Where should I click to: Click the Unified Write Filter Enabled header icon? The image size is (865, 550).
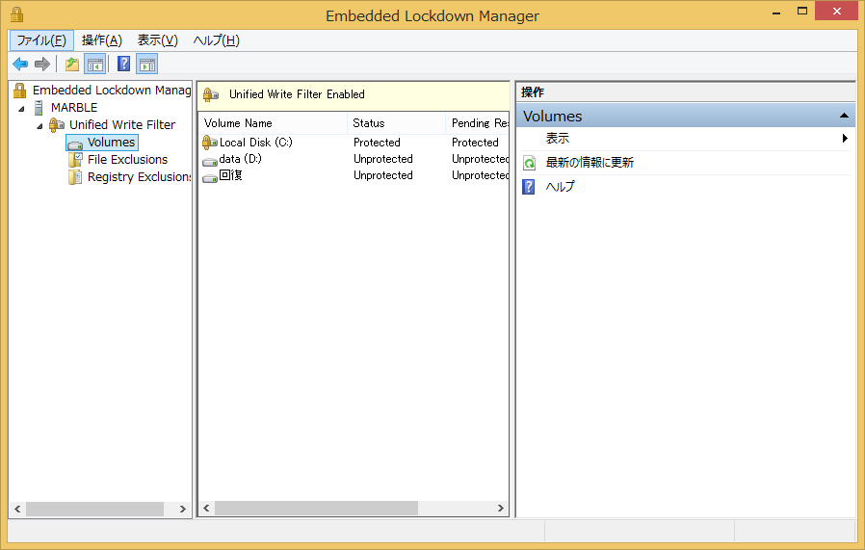pos(211,95)
